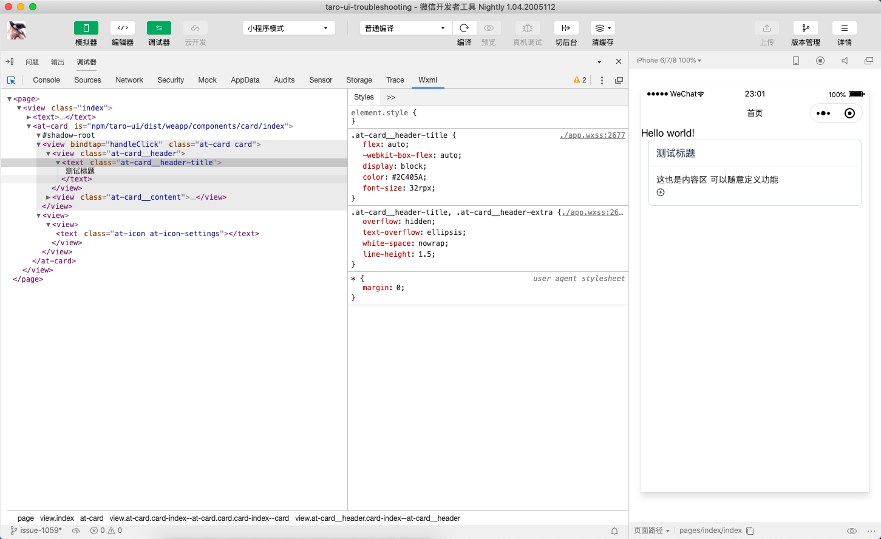Toggle the 调试器 debugger panel button

pos(159,28)
